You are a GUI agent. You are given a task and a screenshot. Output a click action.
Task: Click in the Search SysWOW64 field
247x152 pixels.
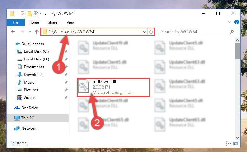[x=195, y=32]
